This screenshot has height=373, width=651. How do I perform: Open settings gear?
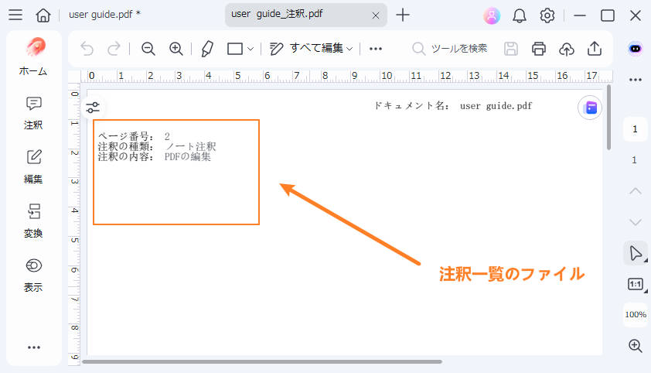pyautogui.click(x=547, y=15)
